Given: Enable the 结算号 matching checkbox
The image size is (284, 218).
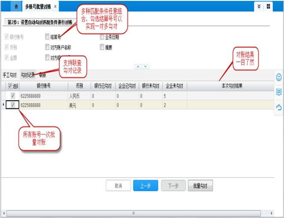Looking at the screenshot, I should [47, 37].
